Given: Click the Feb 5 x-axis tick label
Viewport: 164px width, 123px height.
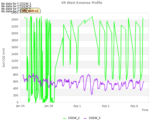Looking at the screenshot, I should [106, 106].
